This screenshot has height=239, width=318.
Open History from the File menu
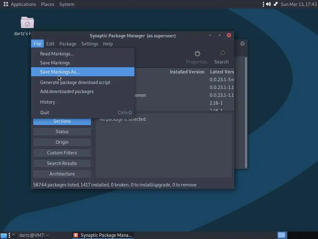click(83, 102)
